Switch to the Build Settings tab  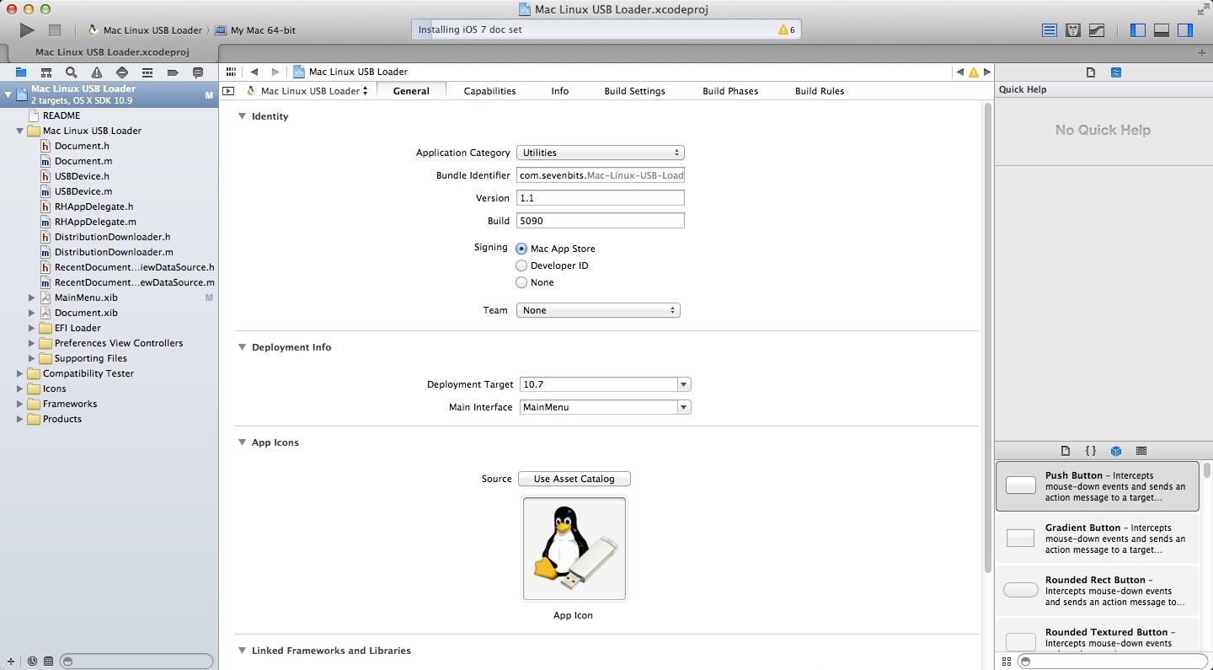tap(634, 91)
